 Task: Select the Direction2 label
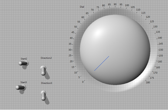(x=46, y=58)
